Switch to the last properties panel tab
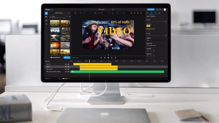This screenshot has height=123, width=219. click(x=159, y=13)
